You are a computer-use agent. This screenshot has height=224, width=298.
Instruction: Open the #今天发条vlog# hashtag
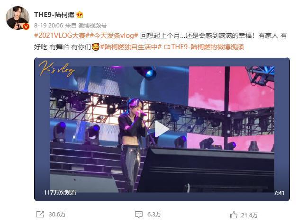(112, 36)
